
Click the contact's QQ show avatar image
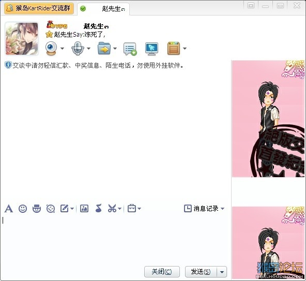click(268, 119)
